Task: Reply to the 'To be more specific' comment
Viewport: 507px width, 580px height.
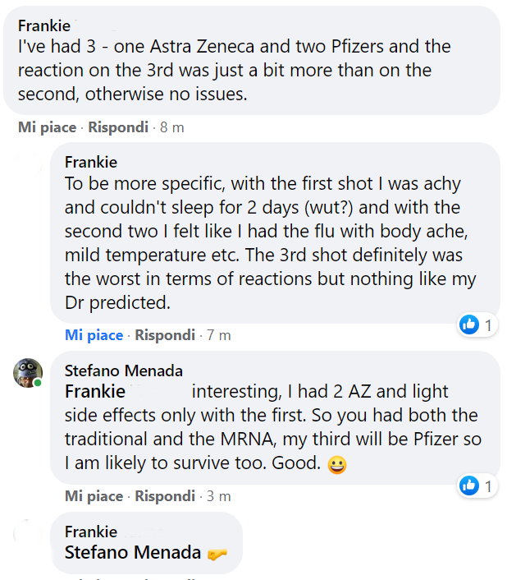Action: point(165,335)
